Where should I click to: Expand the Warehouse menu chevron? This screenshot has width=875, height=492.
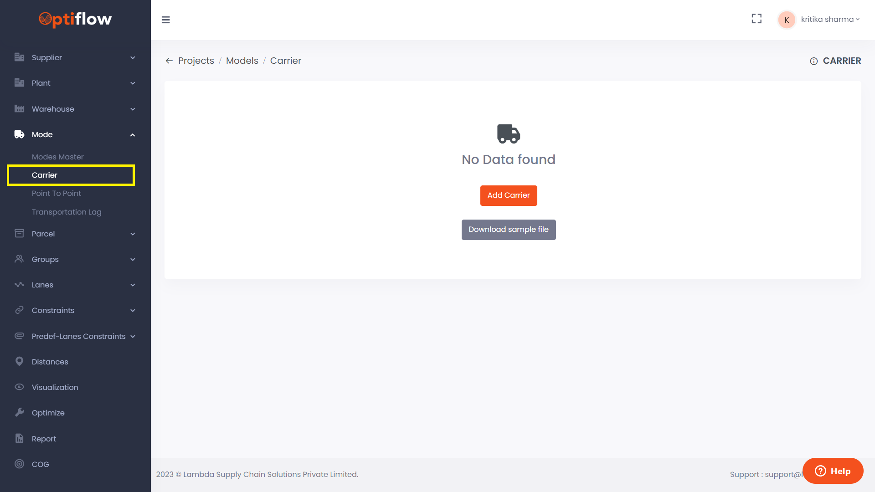(x=133, y=109)
